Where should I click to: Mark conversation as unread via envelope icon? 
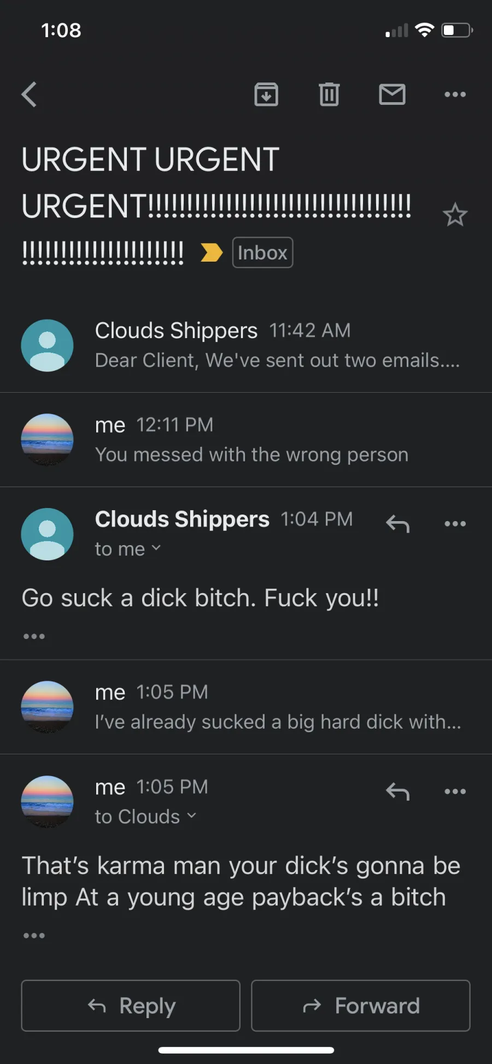click(x=392, y=94)
